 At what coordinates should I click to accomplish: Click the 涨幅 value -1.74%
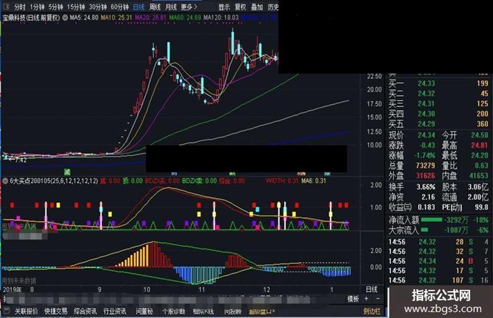point(425,155)
